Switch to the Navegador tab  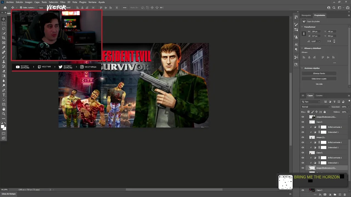[306, 15]
